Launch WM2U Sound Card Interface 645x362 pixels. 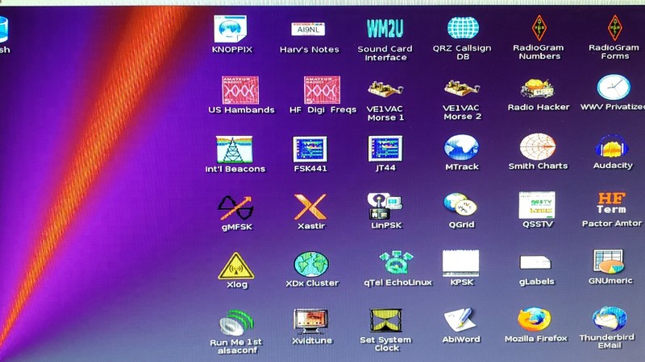385,28
